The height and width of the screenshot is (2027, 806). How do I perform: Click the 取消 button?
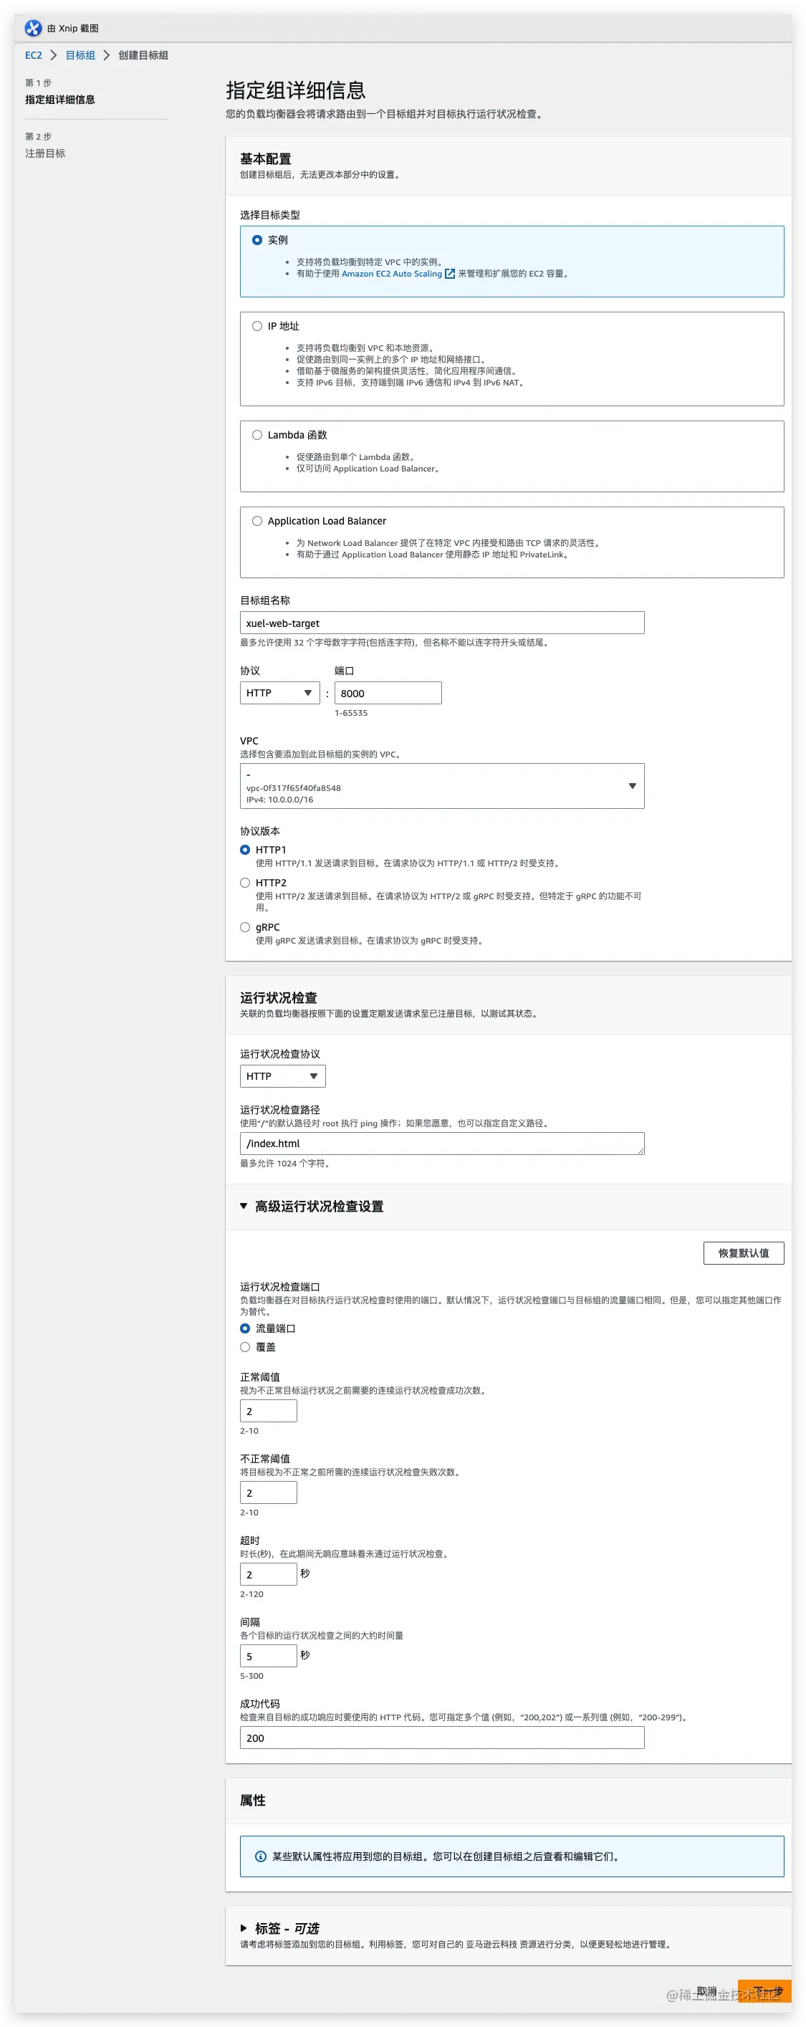click(707, 1990)
